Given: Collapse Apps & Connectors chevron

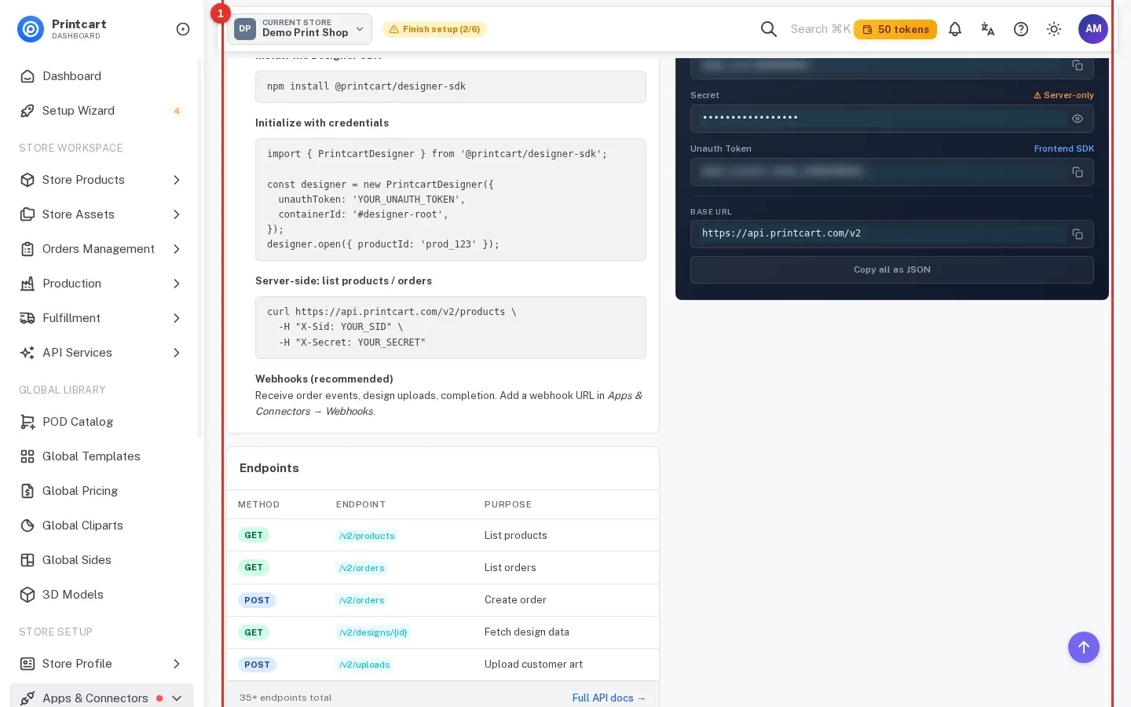Looking at the screenshot, I should point(177,698).
